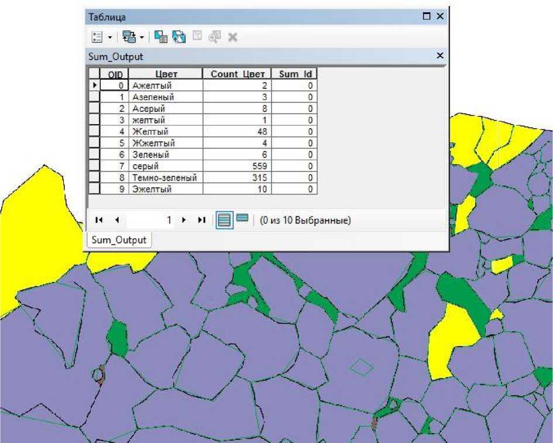The image size is (553, 443).
Task: Go to the previous record
Action: [116, 220]
